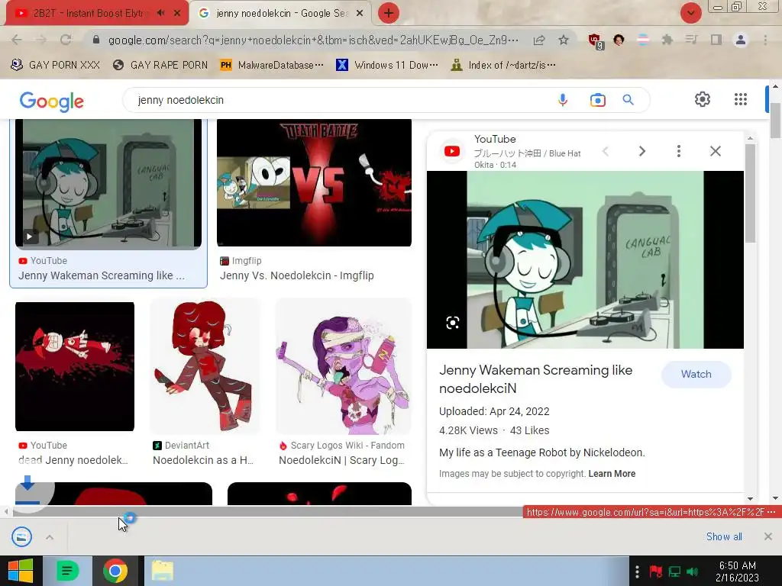Open the 'dead Jenny noedolek…' YouTube image
Image resolution: width=782 pixels, height=586 pixels.
coord(75,366)
